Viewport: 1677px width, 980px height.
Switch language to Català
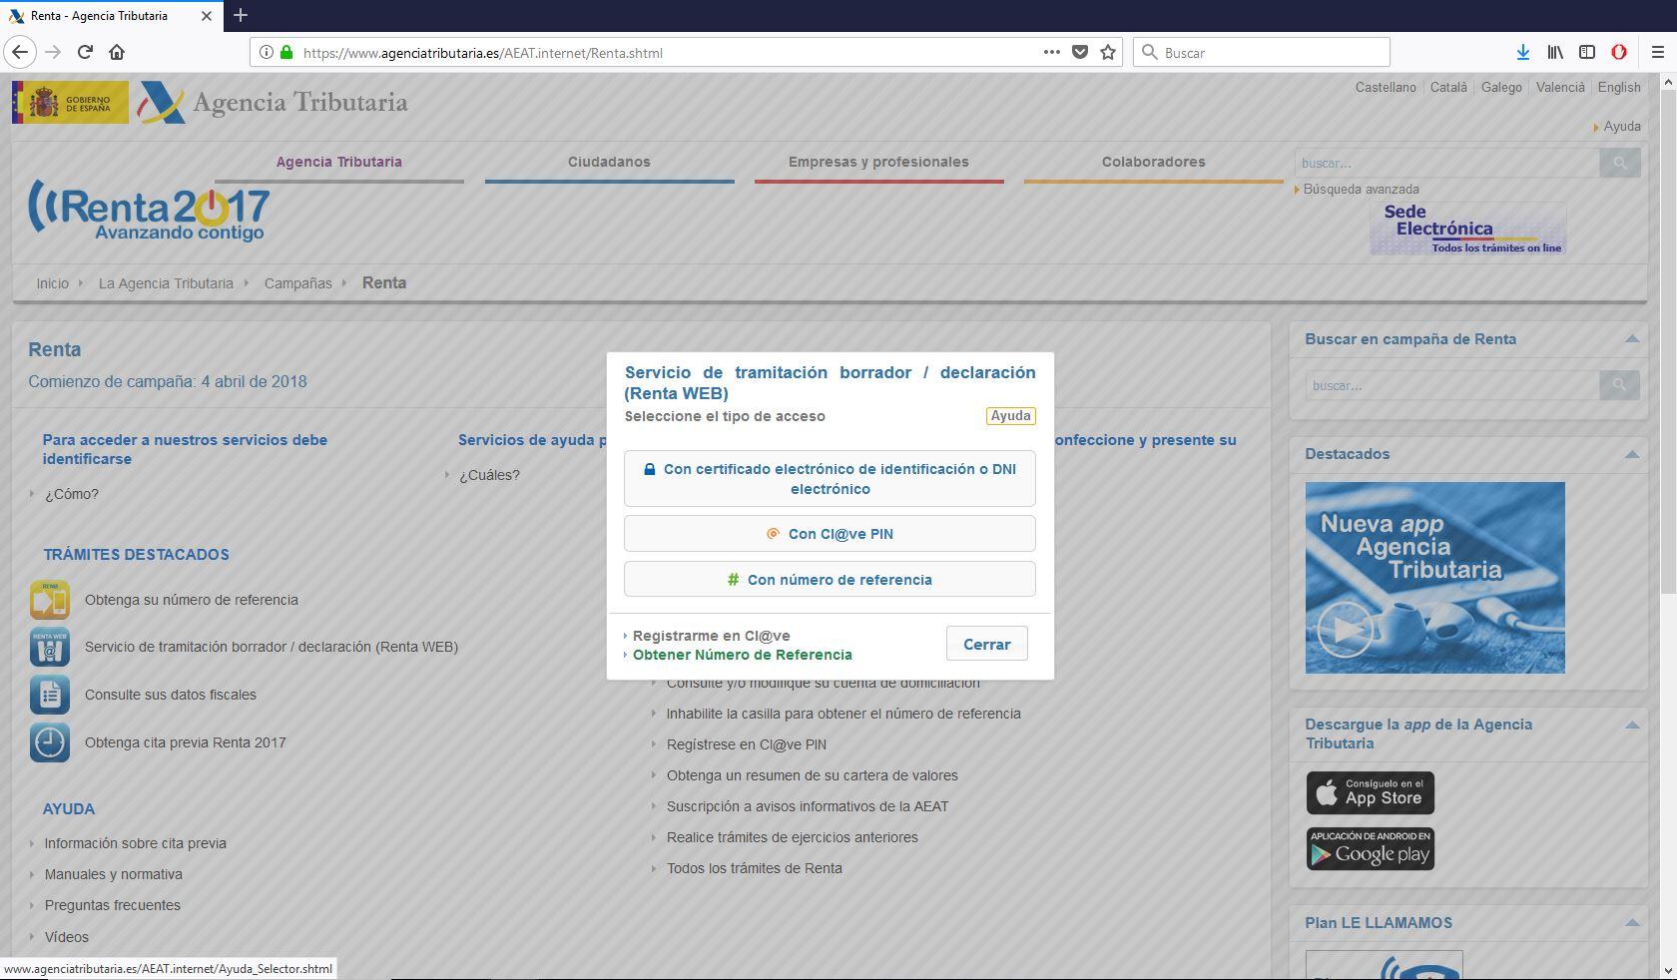click(x=1448, y=87)
